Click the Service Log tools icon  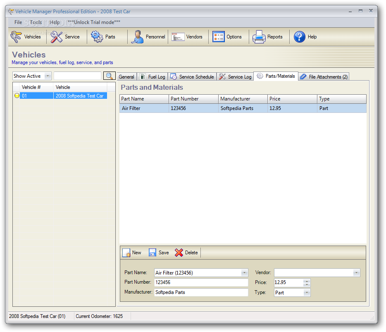(x=222, y=76)
